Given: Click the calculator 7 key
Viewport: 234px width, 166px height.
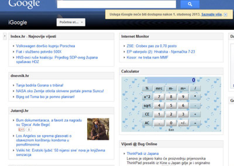Looking at the screenshot, I should click(x=159, y=97).
